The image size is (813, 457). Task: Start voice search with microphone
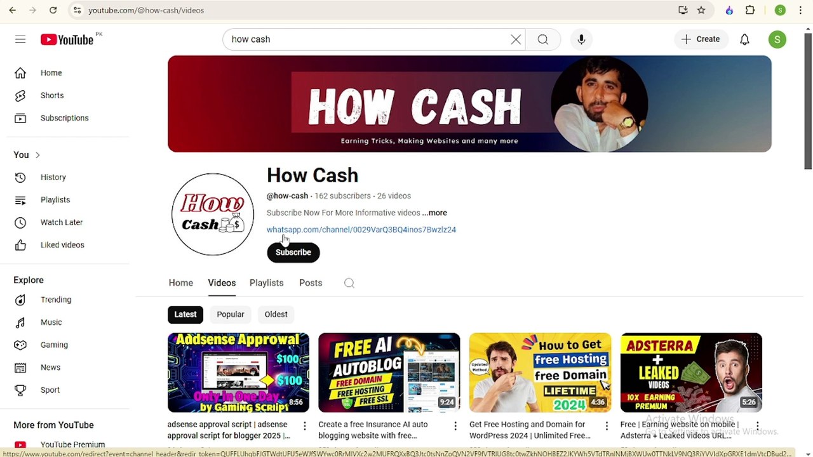[581, 39]
